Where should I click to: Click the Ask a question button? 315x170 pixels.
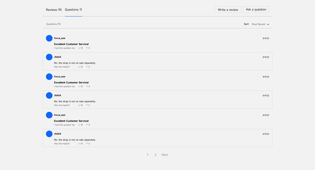pyautogui.click(x=256, y=10)
